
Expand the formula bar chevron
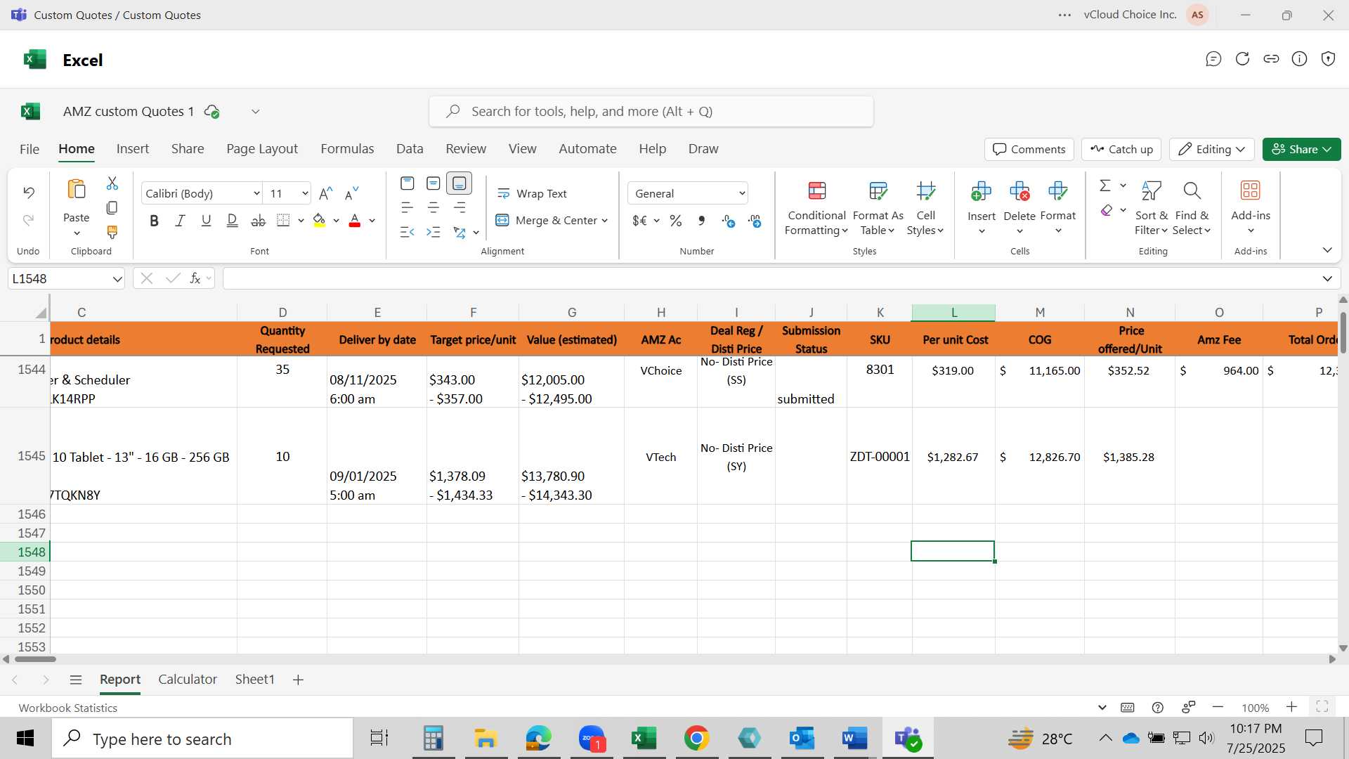click(x=1327, y=279)
